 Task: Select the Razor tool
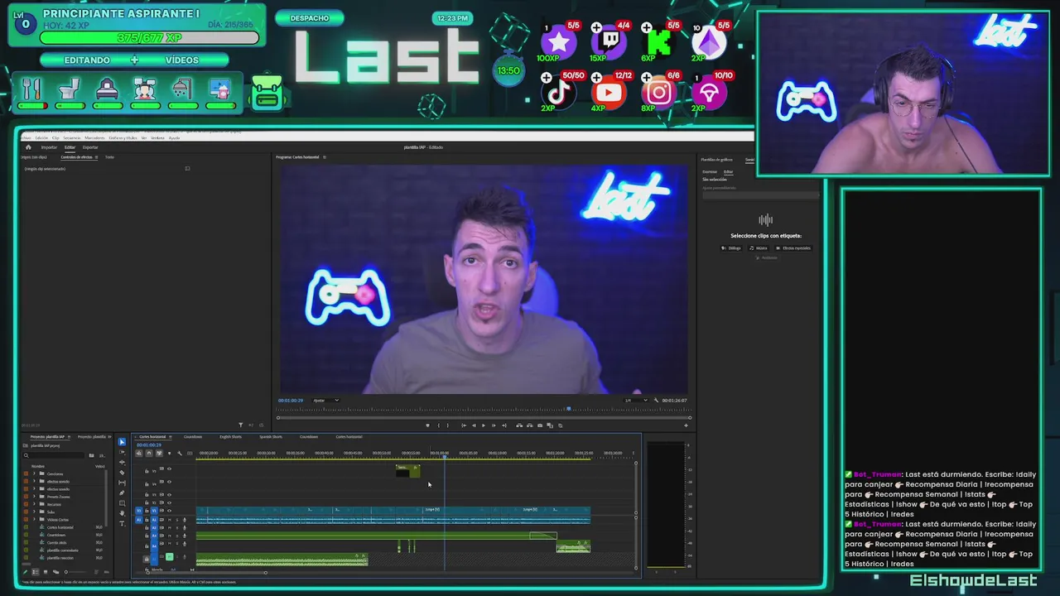click(122, 473)
